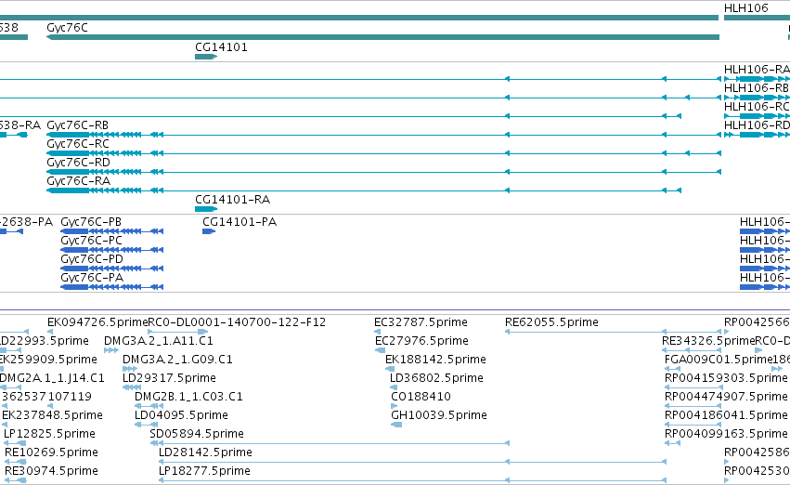The height and width of the screenshot is (485, 790).
Task: Open the RP004159303.5prime EST label
Action: coord(726,379)
